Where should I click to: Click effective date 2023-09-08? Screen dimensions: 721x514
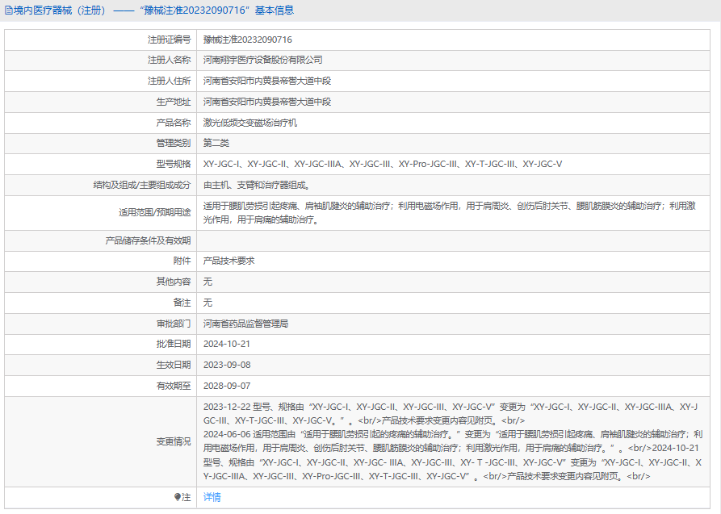pyautogui.click(x=227, y=365)
